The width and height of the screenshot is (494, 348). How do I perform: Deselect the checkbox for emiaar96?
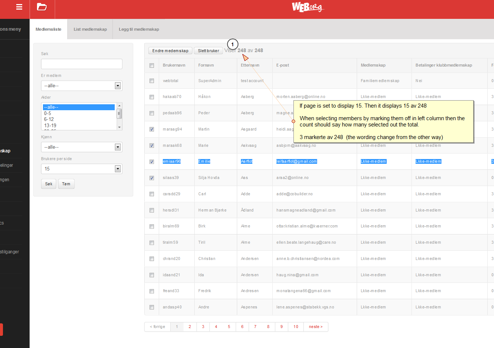tap(152, 162)
